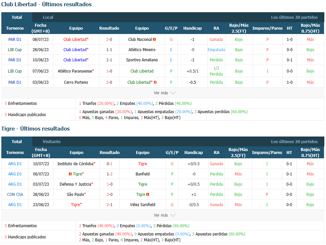Open PAR D1 league link dated 03/06/23
Screen dimensions: 326x245
[x=15, y=82]
